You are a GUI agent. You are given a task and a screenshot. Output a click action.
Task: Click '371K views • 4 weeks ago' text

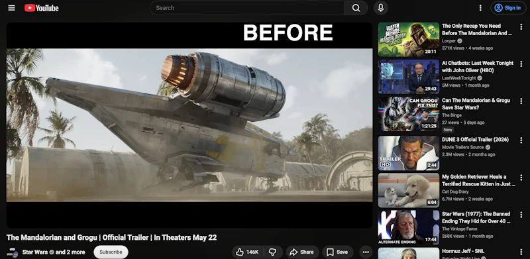click(x=467, y=48)
